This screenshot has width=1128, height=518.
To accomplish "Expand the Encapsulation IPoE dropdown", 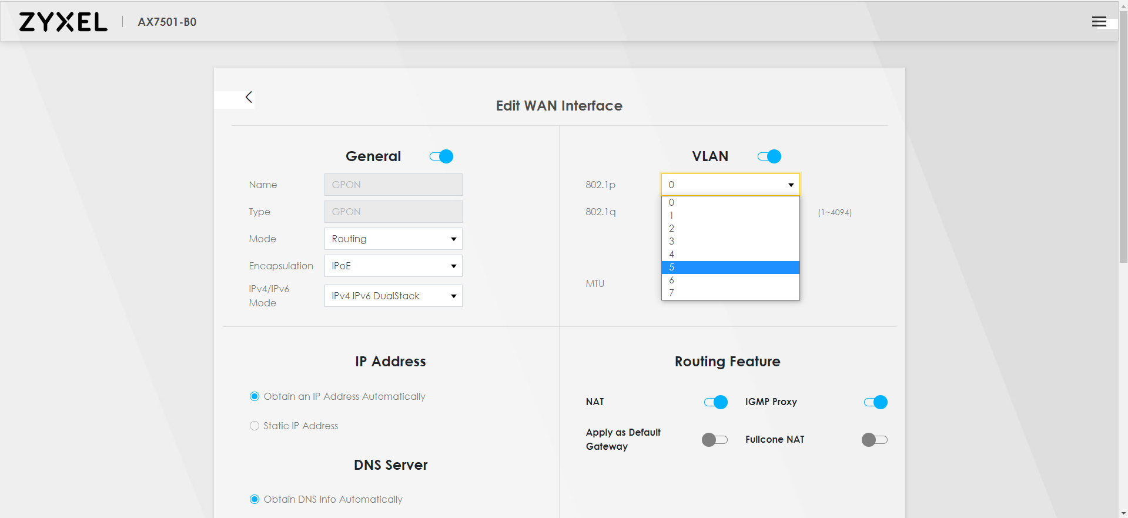I will (393, 266).
